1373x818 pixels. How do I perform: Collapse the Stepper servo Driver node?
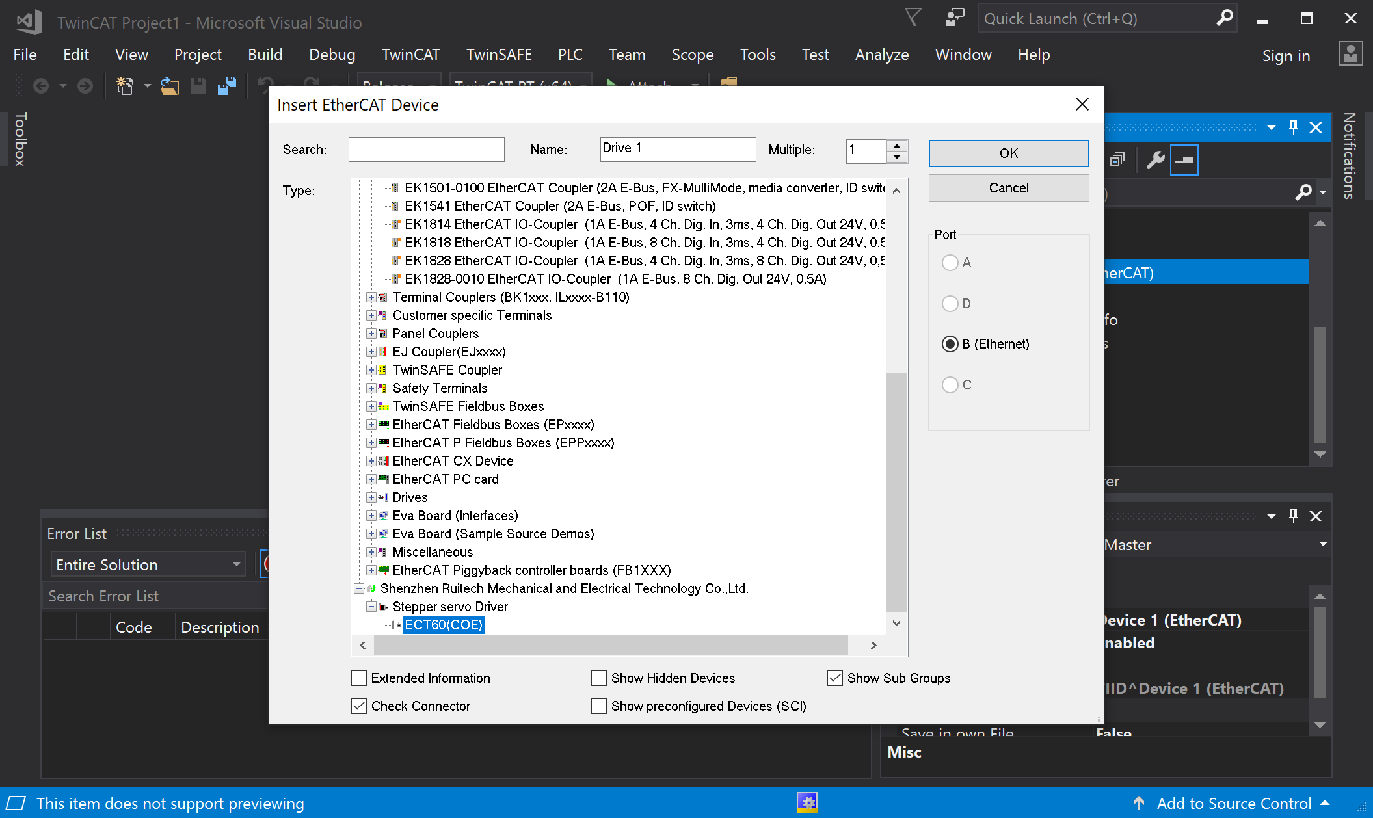click(x=371, y=607)
